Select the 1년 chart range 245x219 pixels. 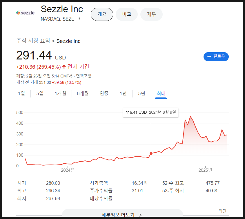tap(123, 93)
